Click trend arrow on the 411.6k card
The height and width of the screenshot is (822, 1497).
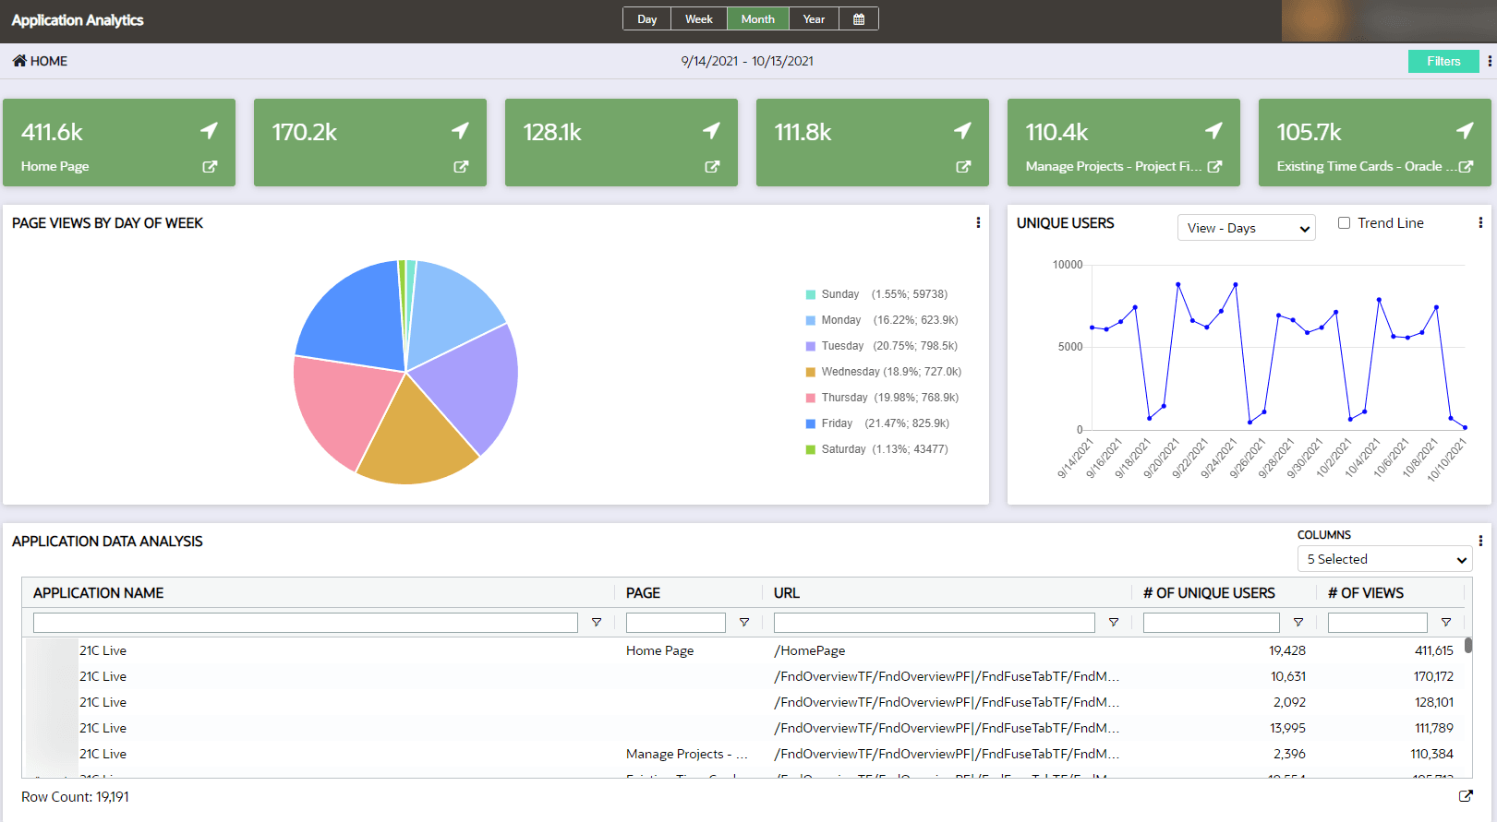point(210,131)
